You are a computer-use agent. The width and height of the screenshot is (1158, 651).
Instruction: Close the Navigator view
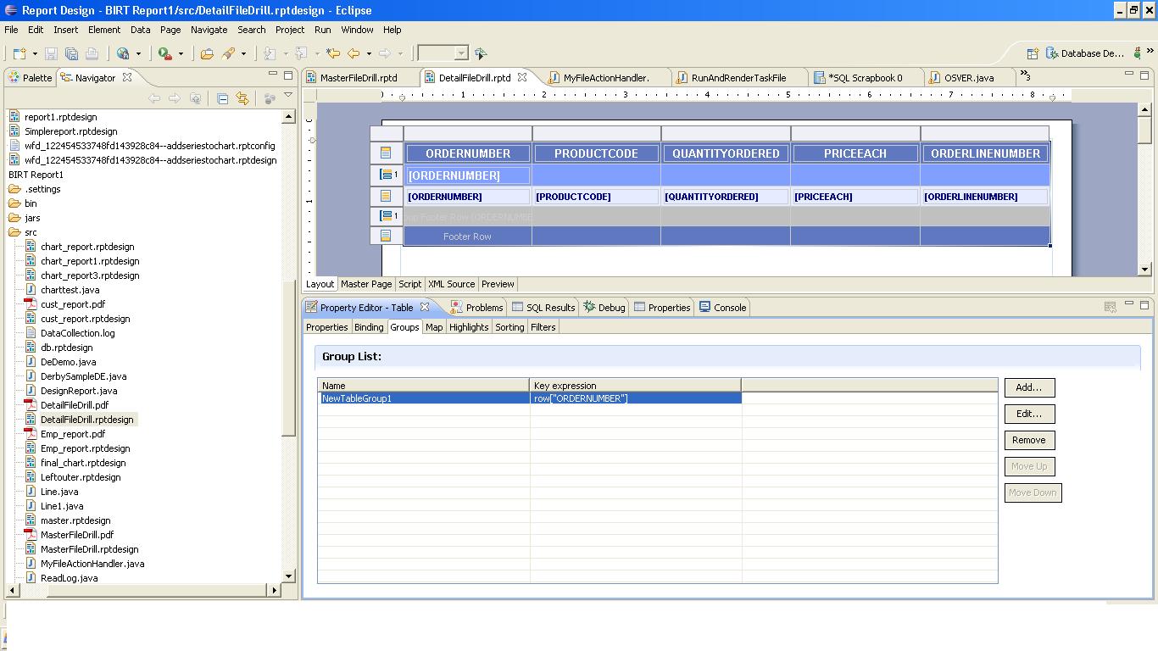[127, 77]
